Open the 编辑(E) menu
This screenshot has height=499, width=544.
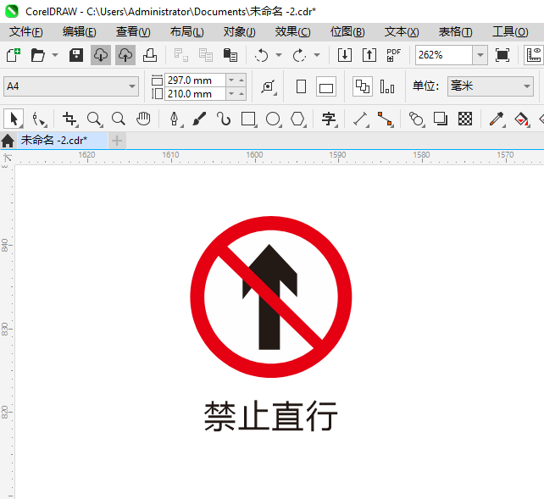[79, 32]
